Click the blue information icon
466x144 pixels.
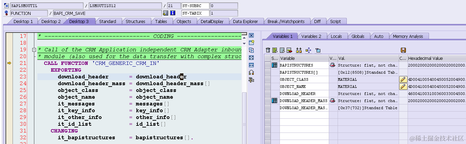pyautogui.click(x=173, y=13)
